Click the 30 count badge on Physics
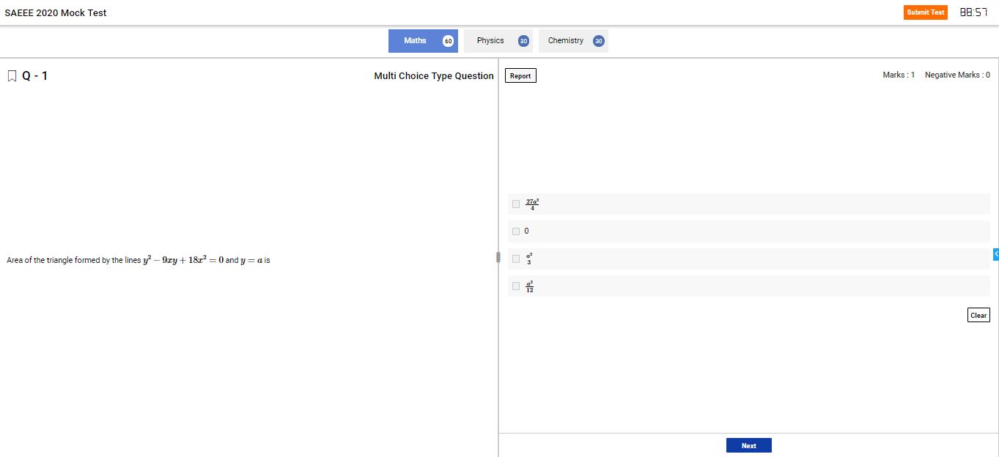999x457 pixels. 523,41
